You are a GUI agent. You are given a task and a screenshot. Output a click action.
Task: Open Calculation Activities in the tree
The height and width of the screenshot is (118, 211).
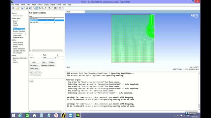click(x=19, y=51)
